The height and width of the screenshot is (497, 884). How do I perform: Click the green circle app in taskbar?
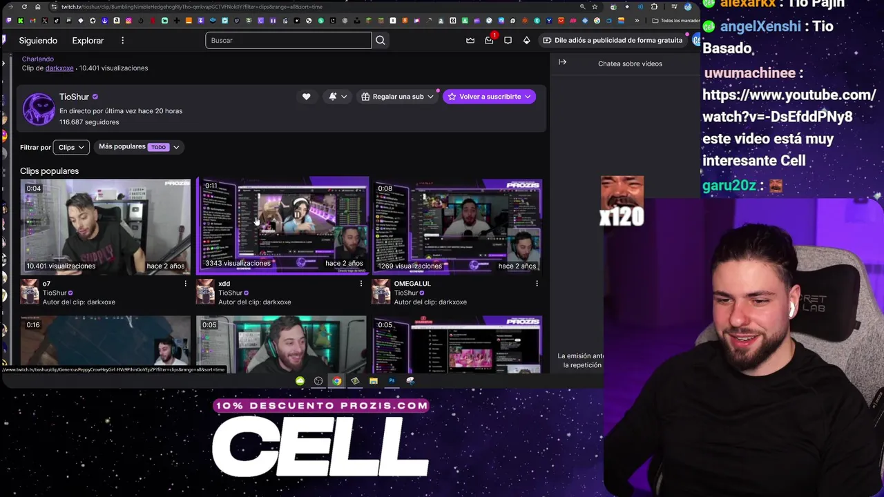click(300, 380)
